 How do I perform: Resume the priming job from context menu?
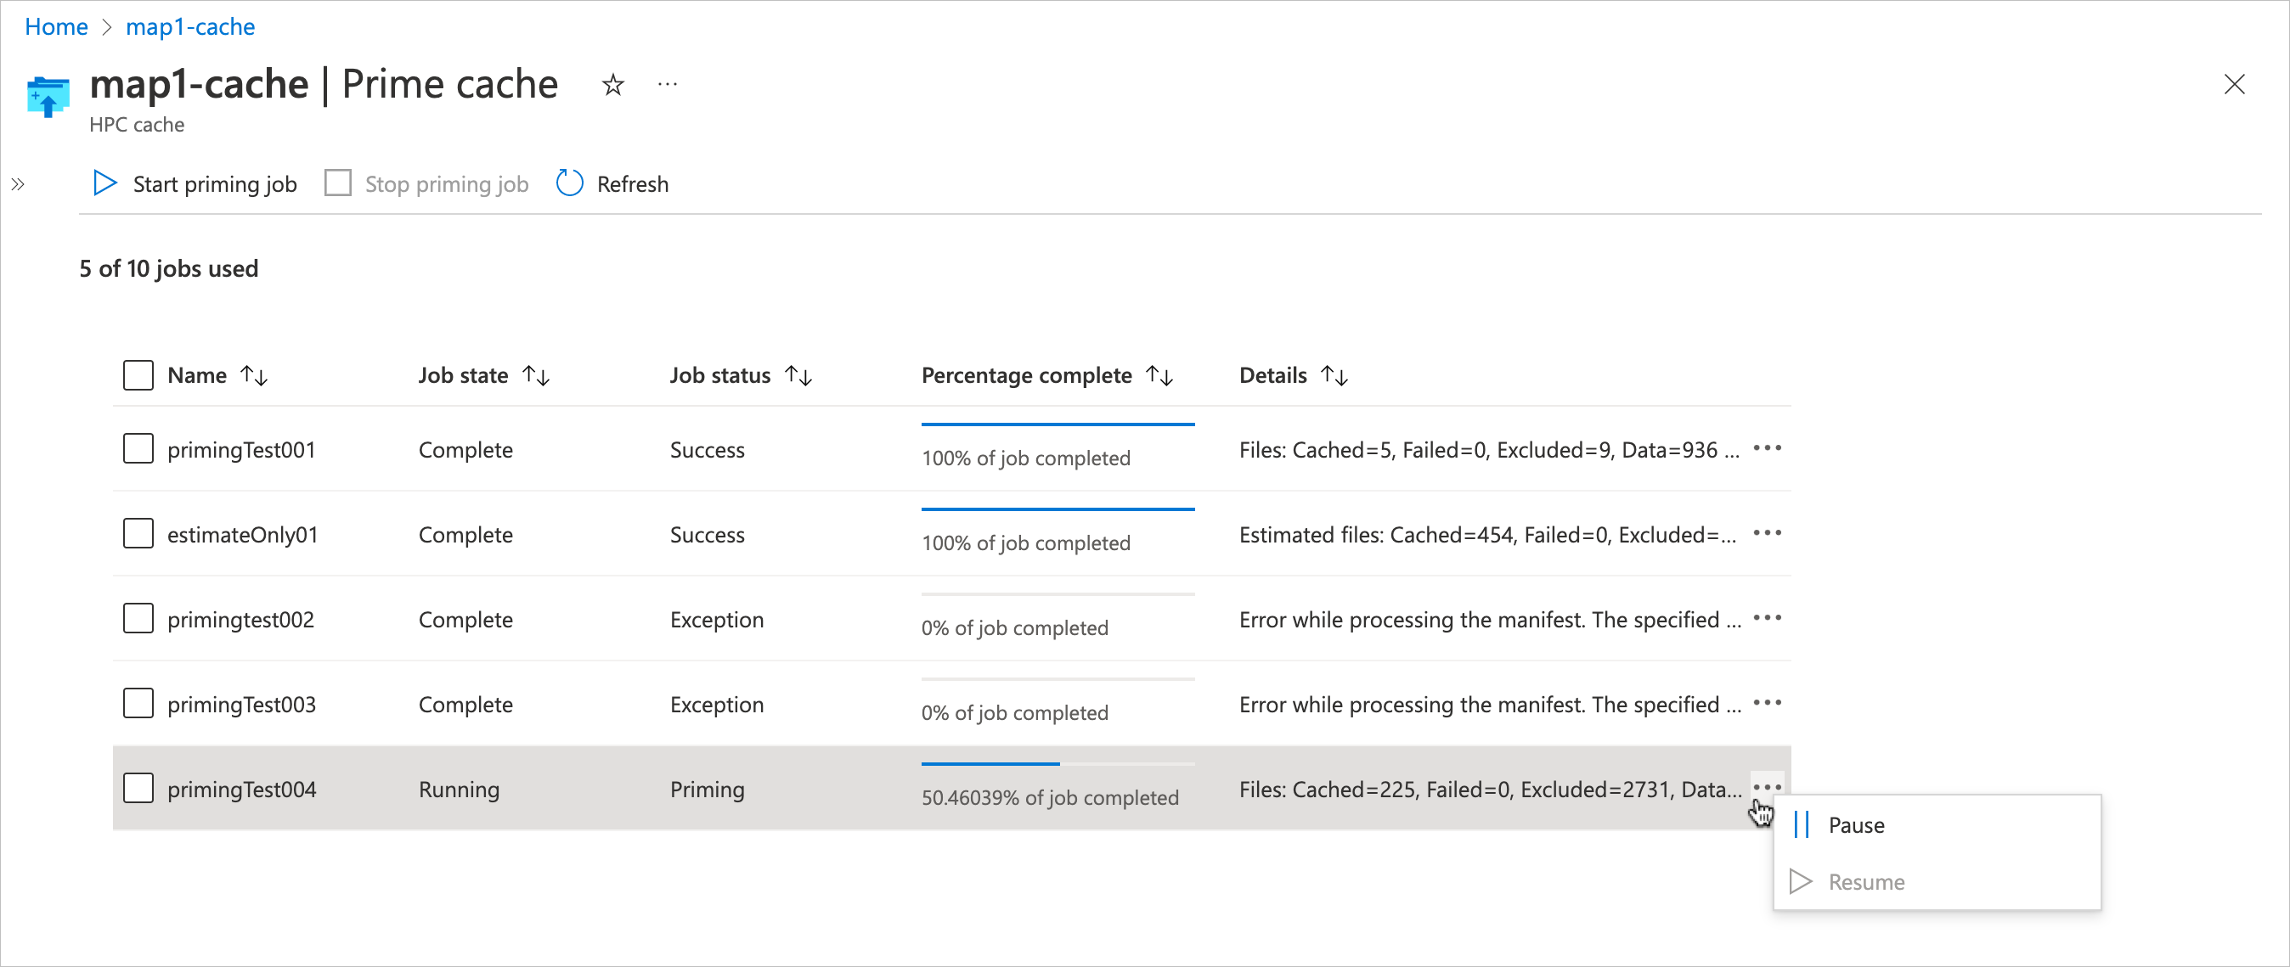(x=1865, y=880)
